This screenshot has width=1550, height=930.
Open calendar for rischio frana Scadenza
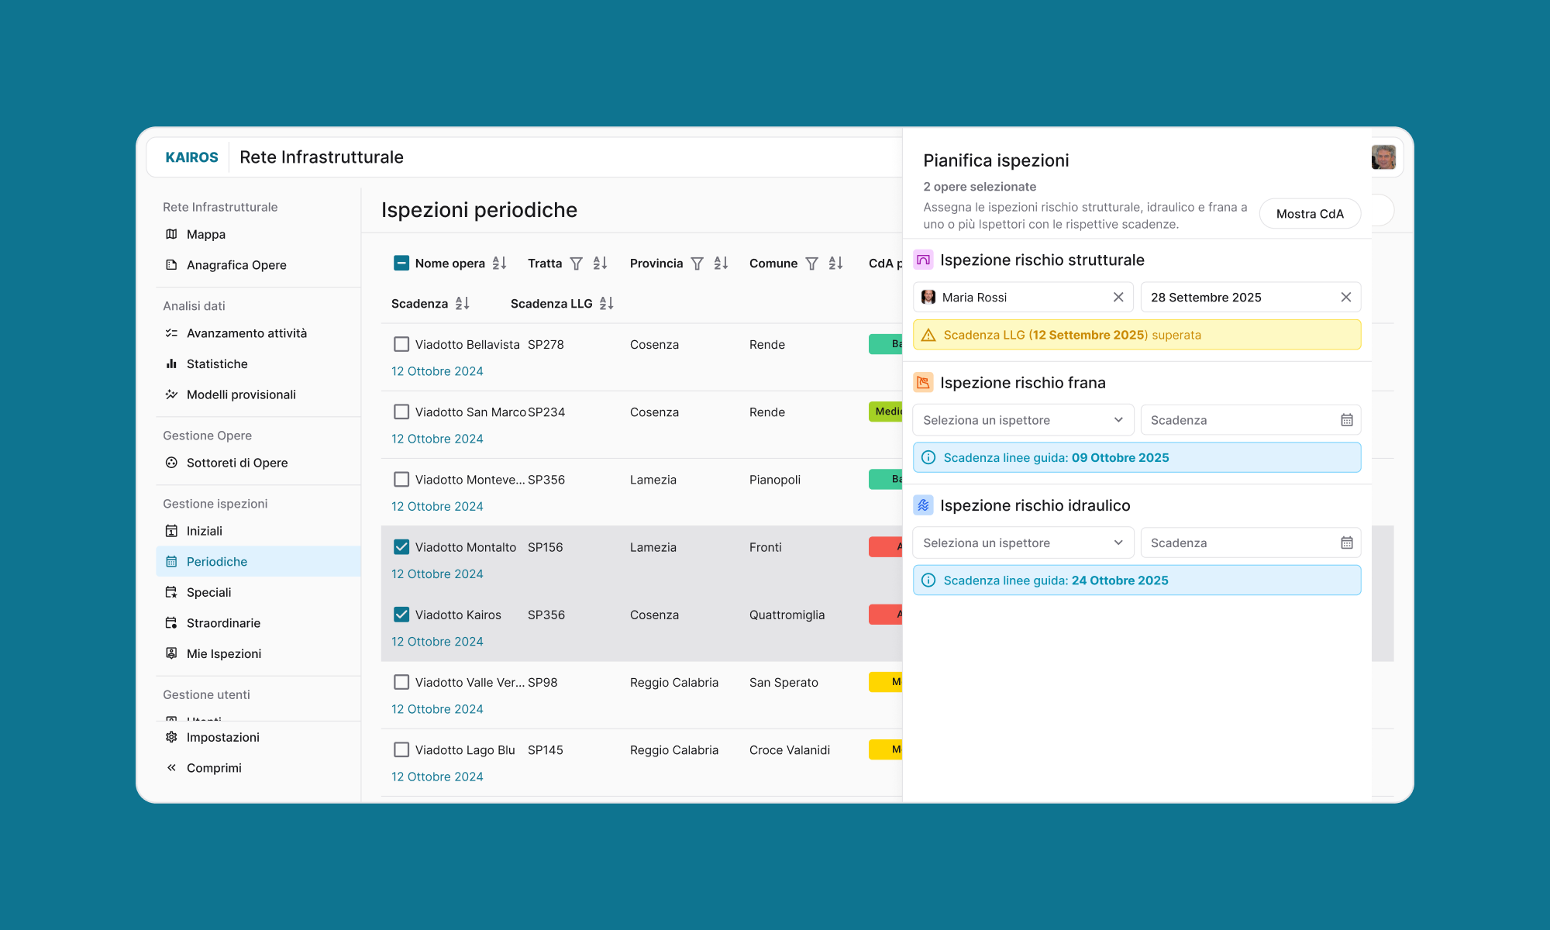coord(1346,420)
